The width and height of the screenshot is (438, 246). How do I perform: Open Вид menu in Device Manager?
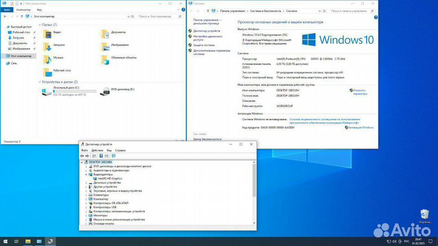(x=109, y=151)
